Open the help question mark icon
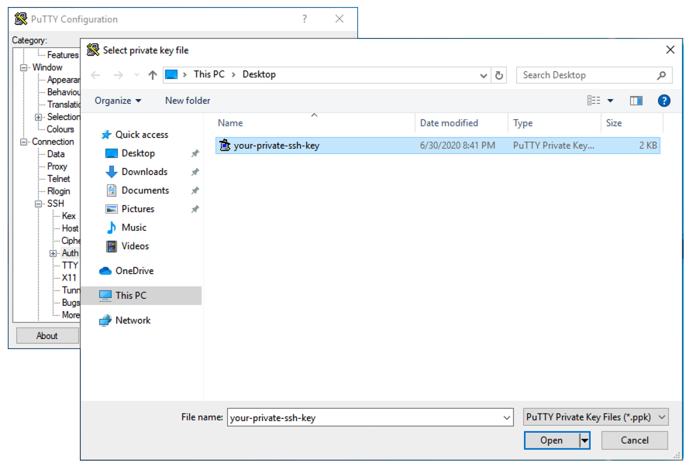693x473 pixels. pos(664,101)
